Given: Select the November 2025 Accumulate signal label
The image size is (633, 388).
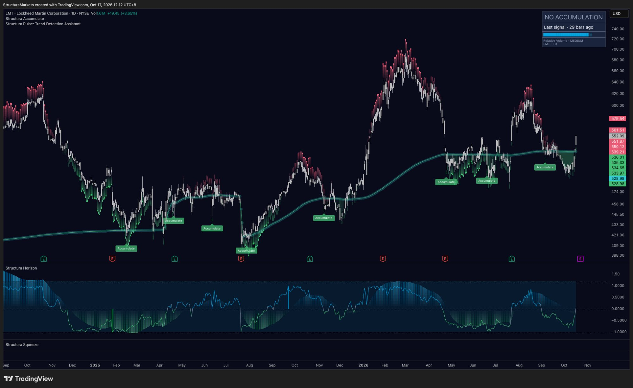Looking at the screenshot, I should point(324,218).
